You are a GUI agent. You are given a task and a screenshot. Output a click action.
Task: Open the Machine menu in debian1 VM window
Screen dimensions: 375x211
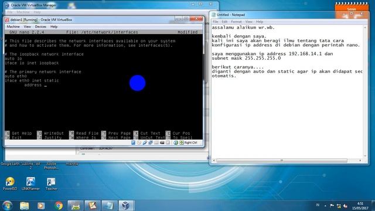(13, 26)
